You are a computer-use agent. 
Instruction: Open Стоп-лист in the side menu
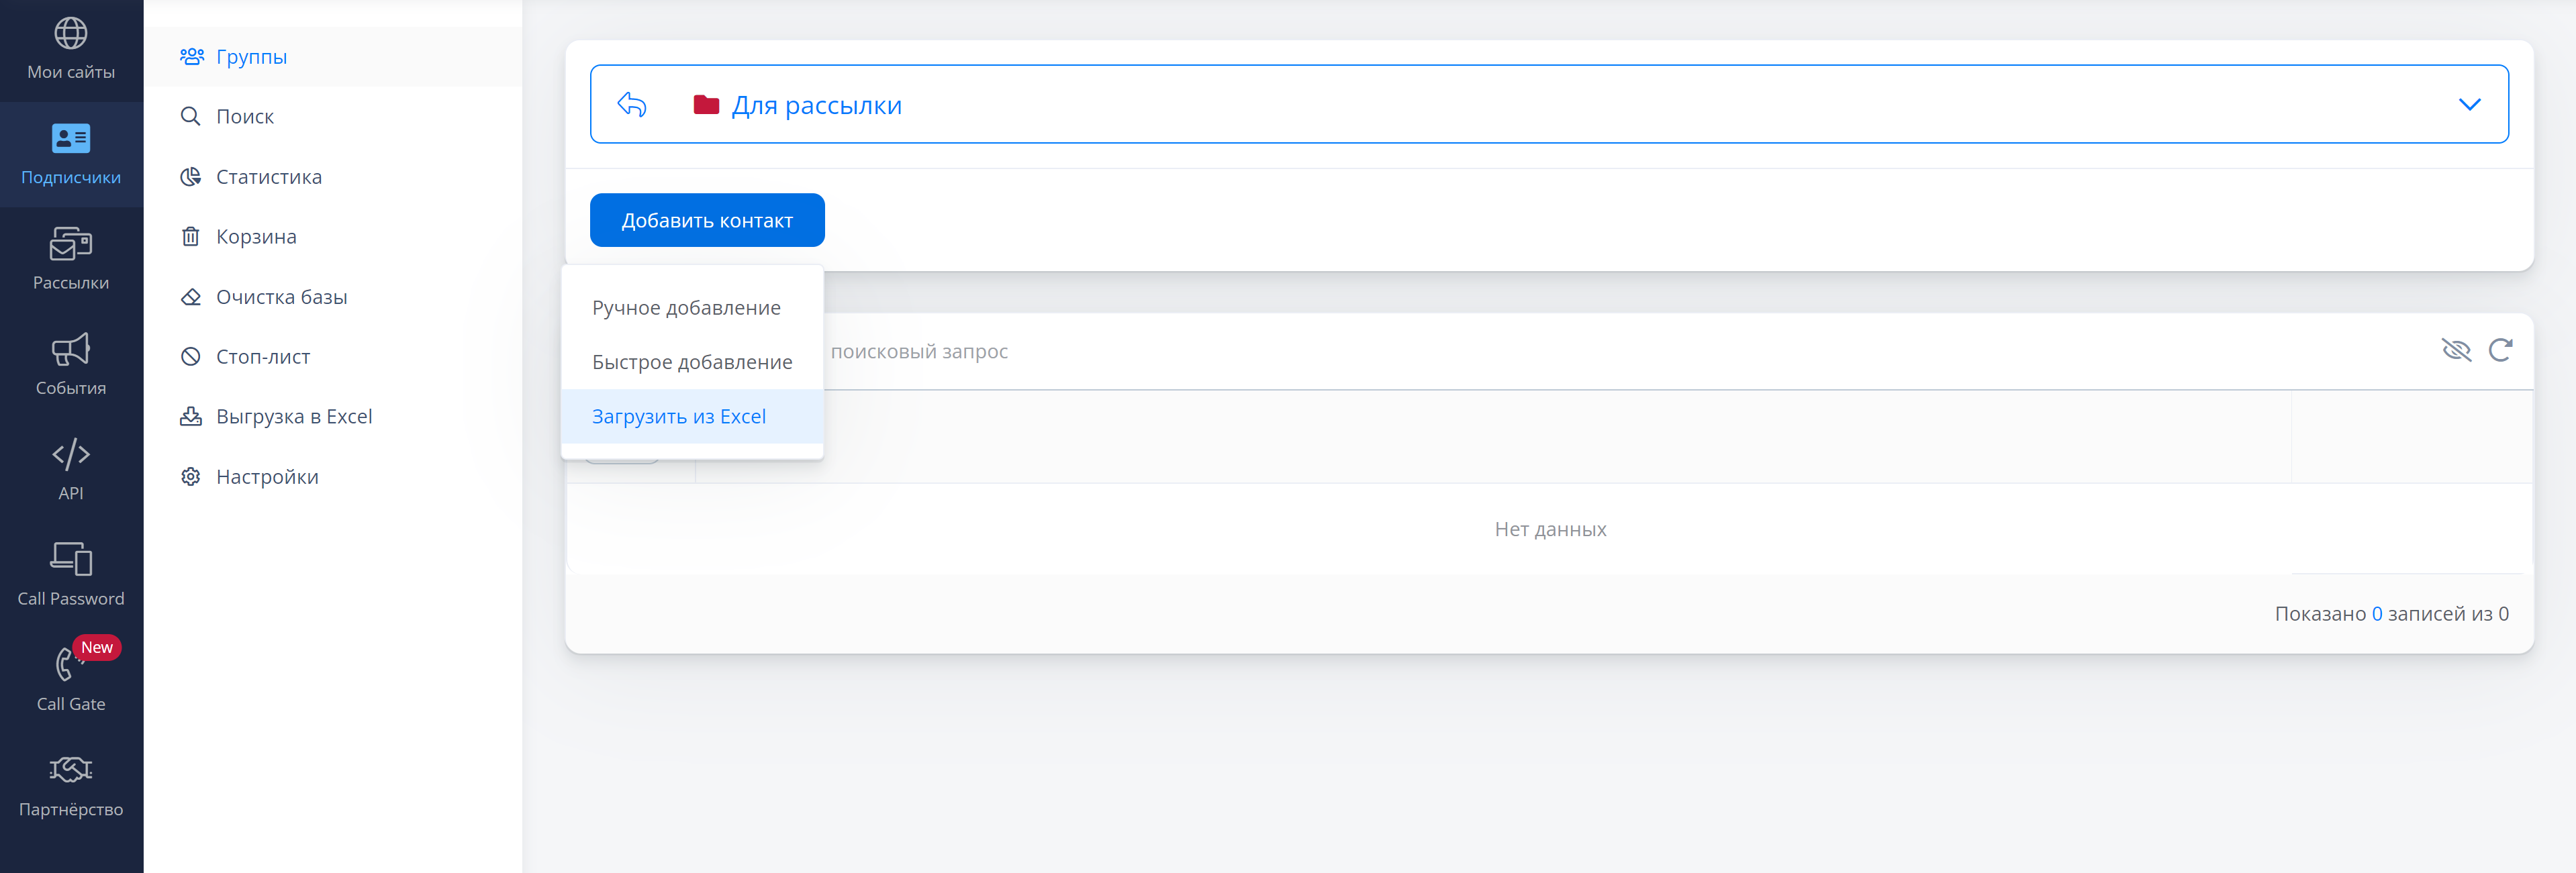point(262,357)
